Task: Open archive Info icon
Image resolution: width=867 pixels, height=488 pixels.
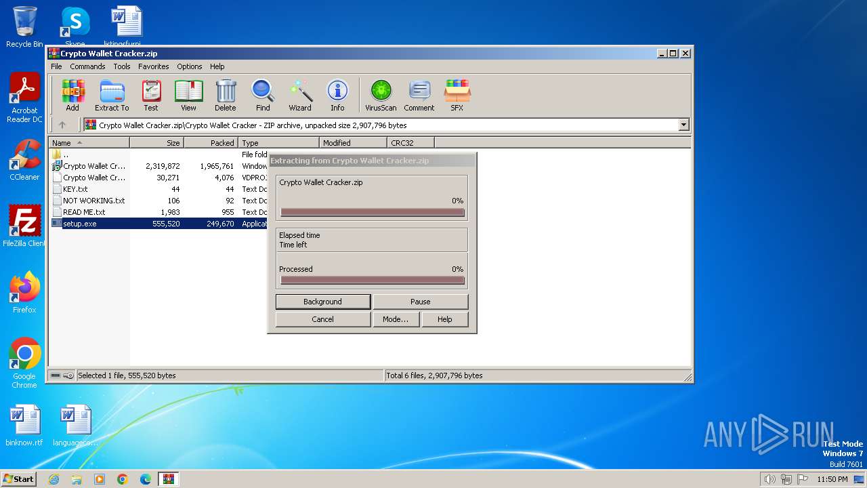Action: pyautogui.click(x=337, y=96)
